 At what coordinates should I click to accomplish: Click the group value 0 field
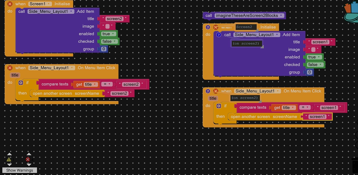pos(104,49)
